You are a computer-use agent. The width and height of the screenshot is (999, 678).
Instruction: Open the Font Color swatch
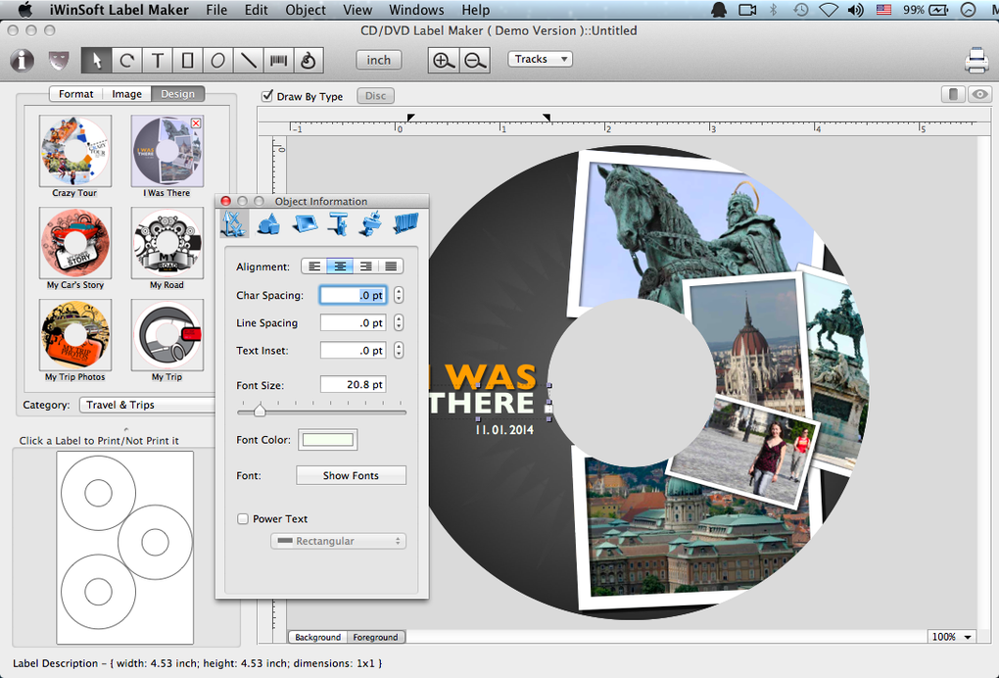pos(327,440)
